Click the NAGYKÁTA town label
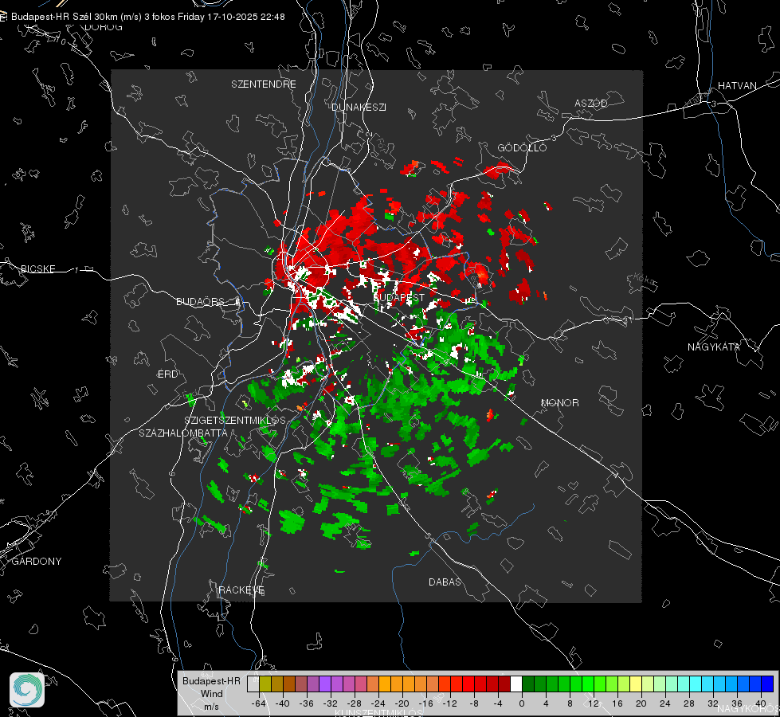780x717 pixels. [x=713, y=347]
